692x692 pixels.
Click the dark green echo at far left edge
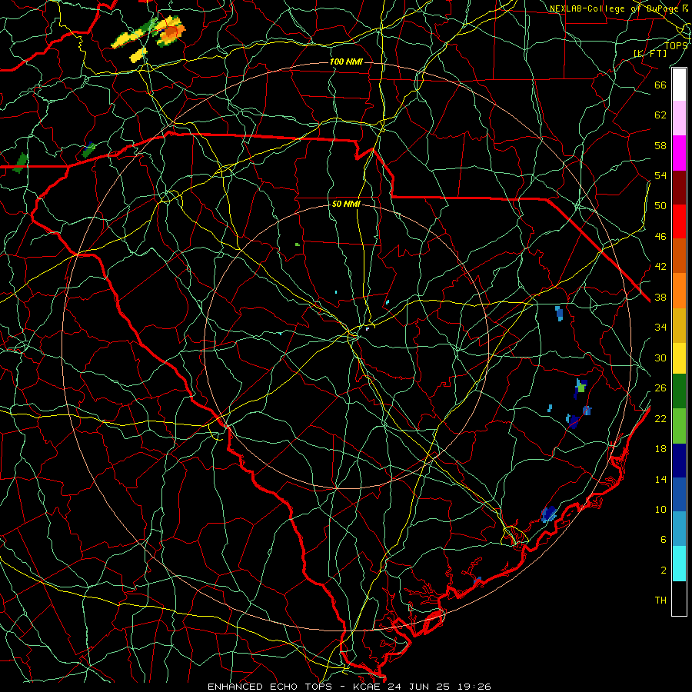(20, 162)
